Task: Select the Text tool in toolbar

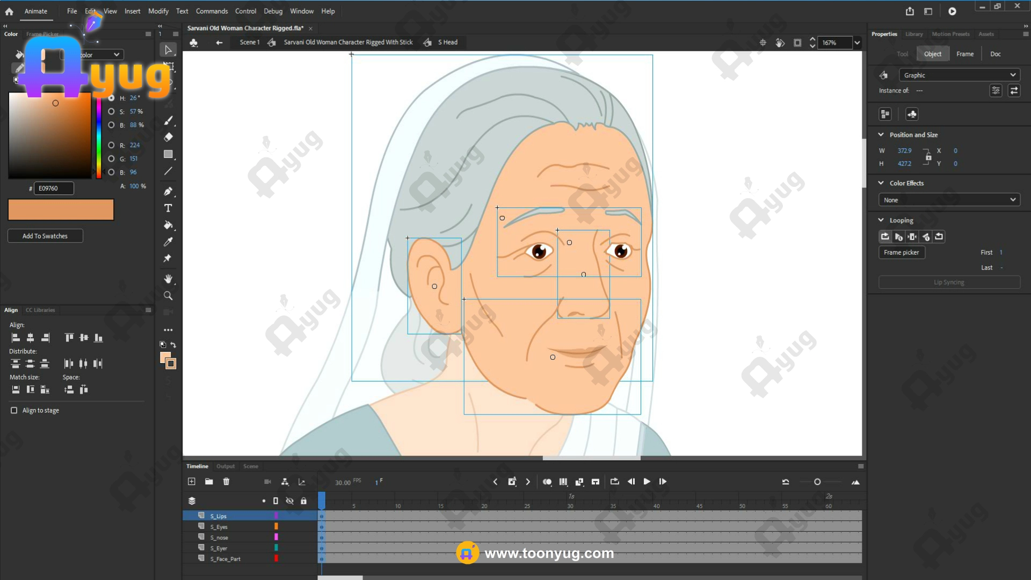Action: pyautogui.click(x=168, y=208)
